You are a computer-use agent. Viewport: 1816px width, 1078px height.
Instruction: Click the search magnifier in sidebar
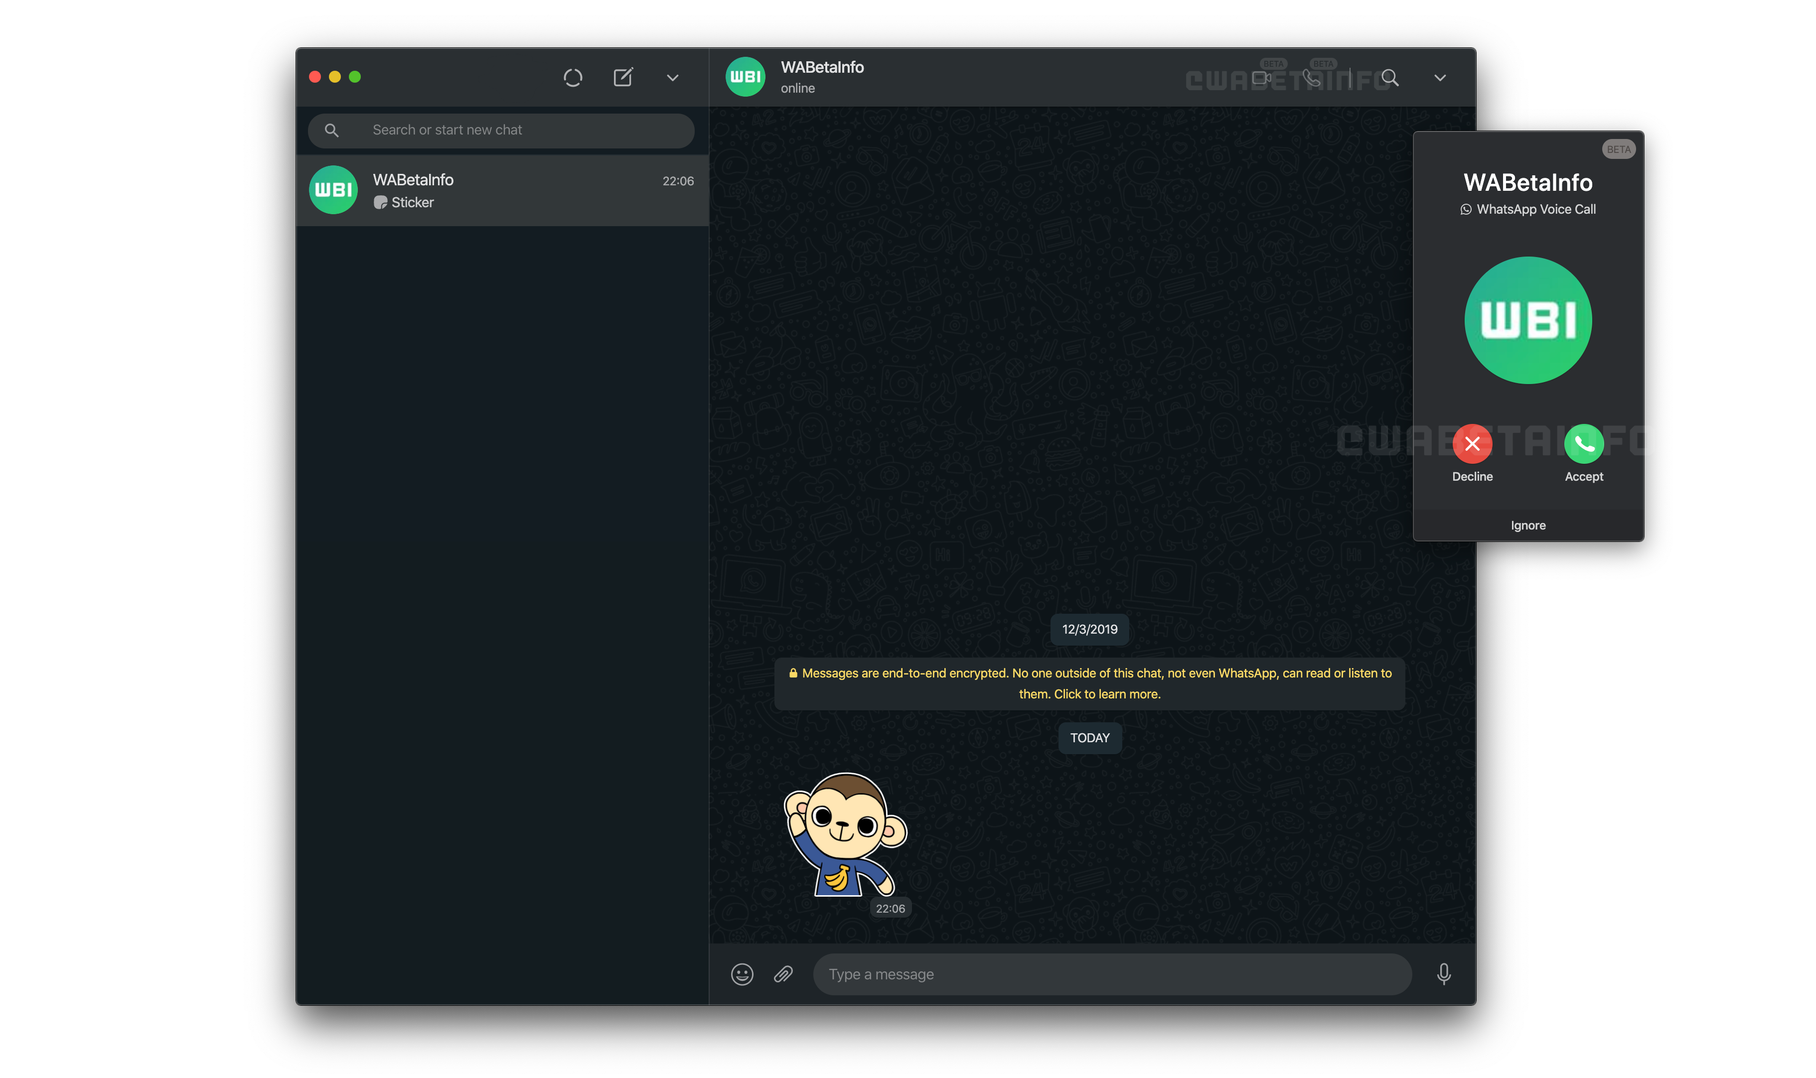tap(331, 130)
